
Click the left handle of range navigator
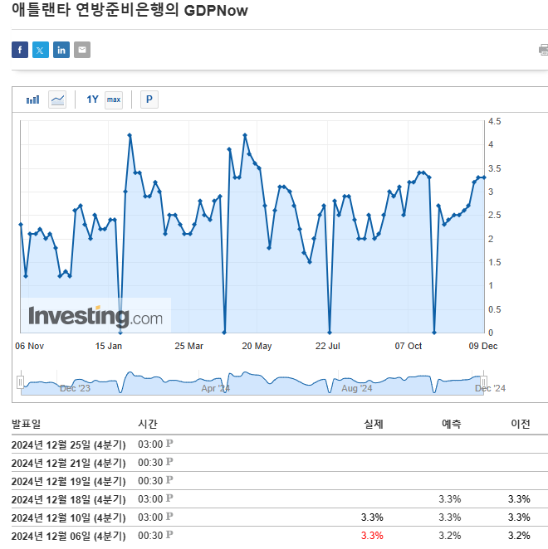click(x=21, y=381)
